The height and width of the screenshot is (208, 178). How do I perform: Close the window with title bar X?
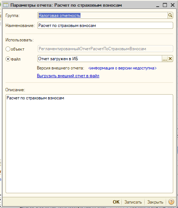click(x=172, y=5)
